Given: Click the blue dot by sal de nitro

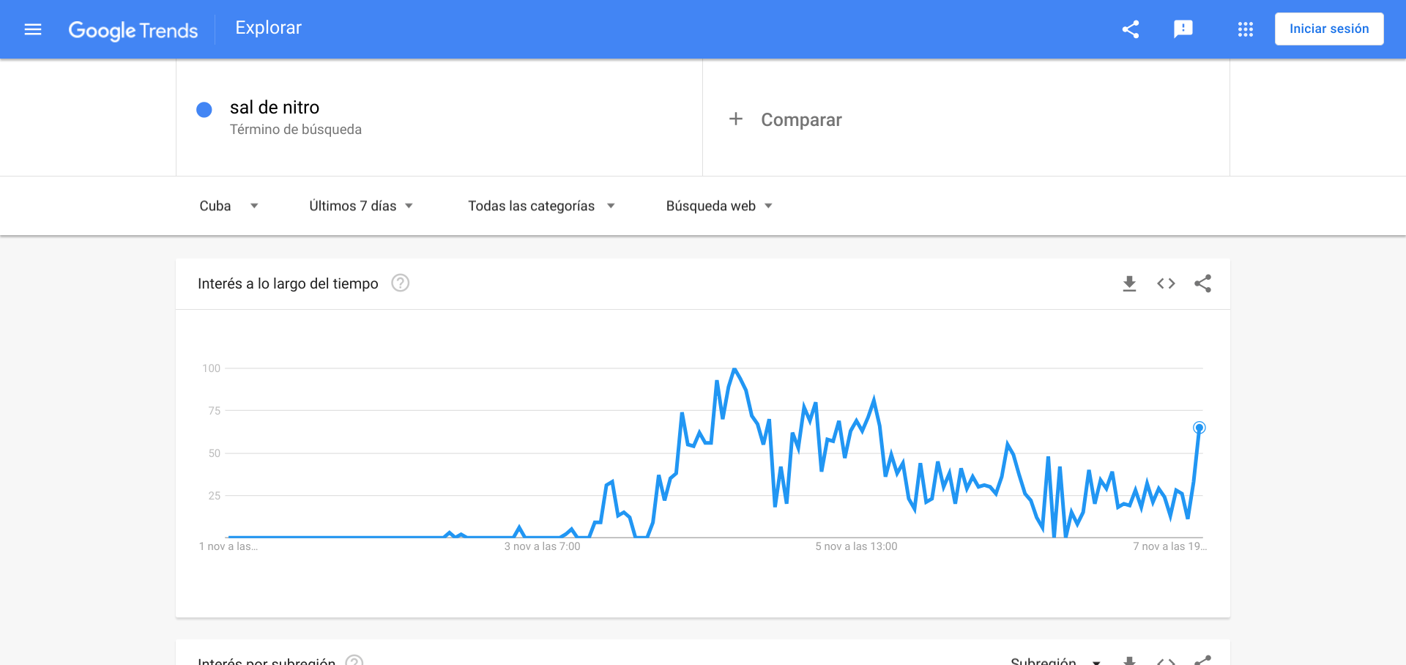Looking at the screenshot, I should 204,110.
